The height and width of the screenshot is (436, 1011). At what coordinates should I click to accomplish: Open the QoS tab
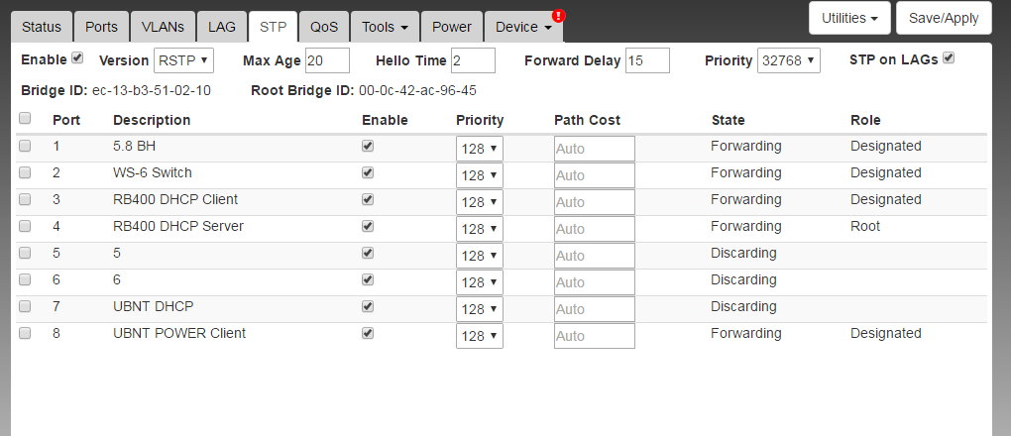coord(324,27)
